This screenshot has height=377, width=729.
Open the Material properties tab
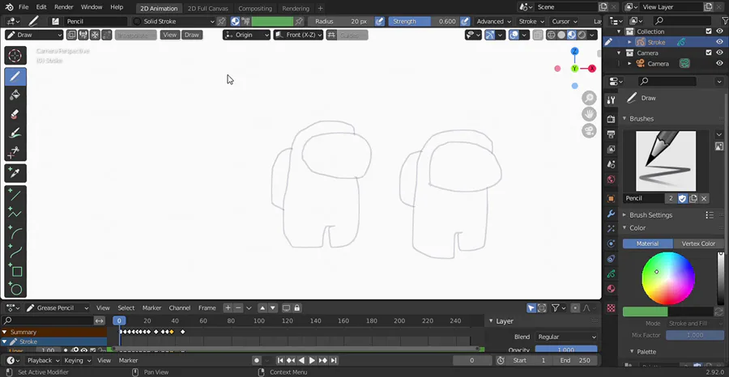(611, 288)
